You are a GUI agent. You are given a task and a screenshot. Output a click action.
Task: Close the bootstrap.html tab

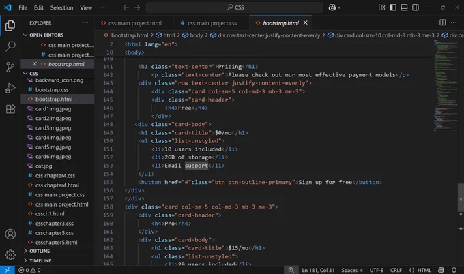(x=306, y=22)
